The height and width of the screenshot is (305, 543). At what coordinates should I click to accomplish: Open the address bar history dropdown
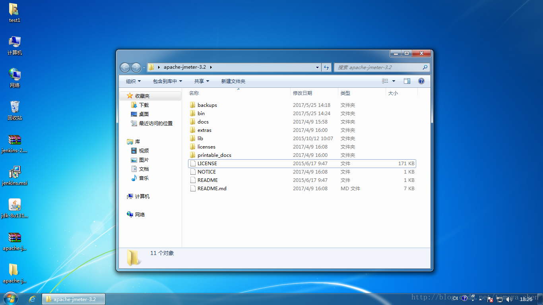(x=317, y=68)
